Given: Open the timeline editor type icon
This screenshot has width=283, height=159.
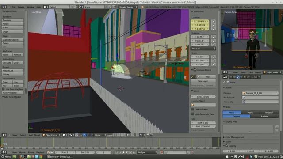Looking at the screenshot, I should tap(4, 152).
